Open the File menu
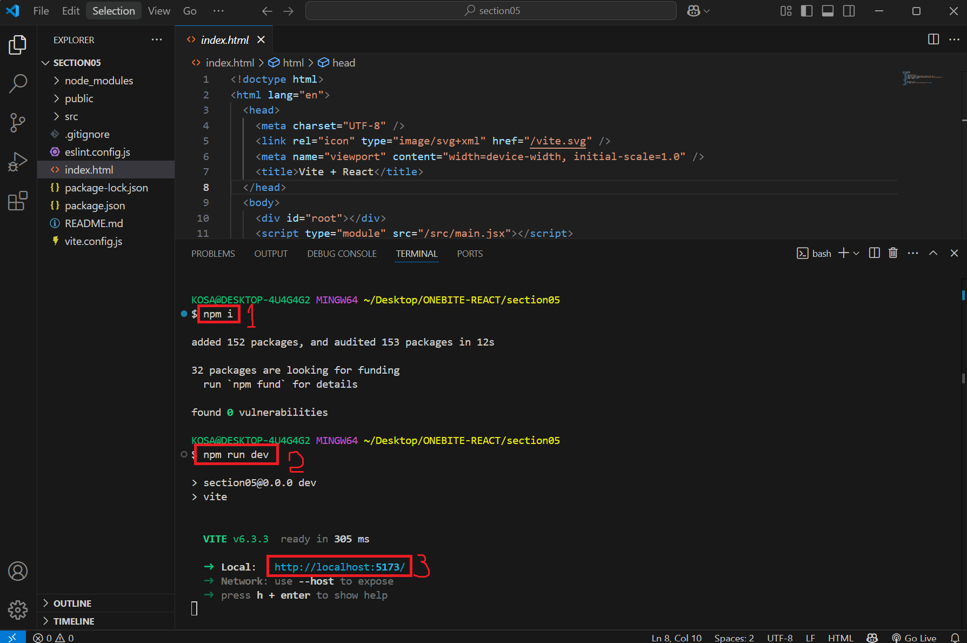The image size is (967, 643). point(41,11)
